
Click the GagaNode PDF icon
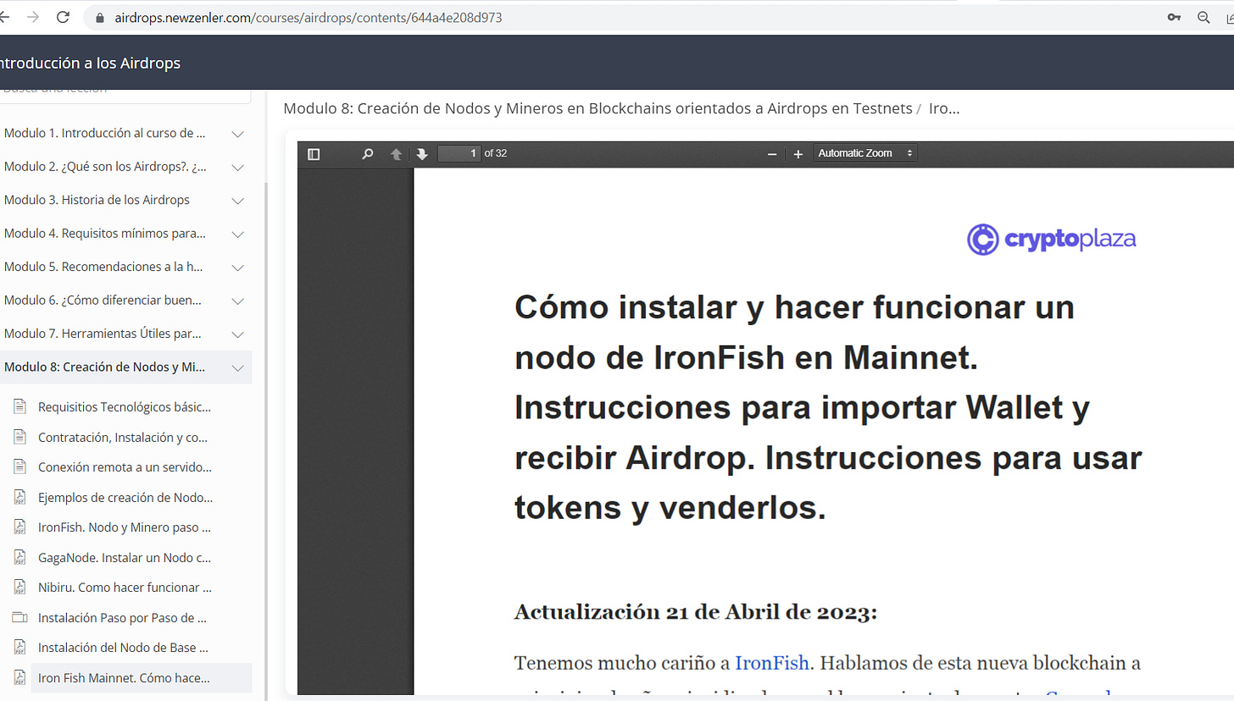(x=20, y=557)
